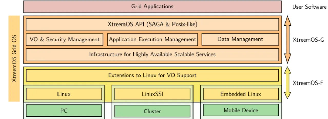
Task: Select Application Execution Management block
Action: 152,40
